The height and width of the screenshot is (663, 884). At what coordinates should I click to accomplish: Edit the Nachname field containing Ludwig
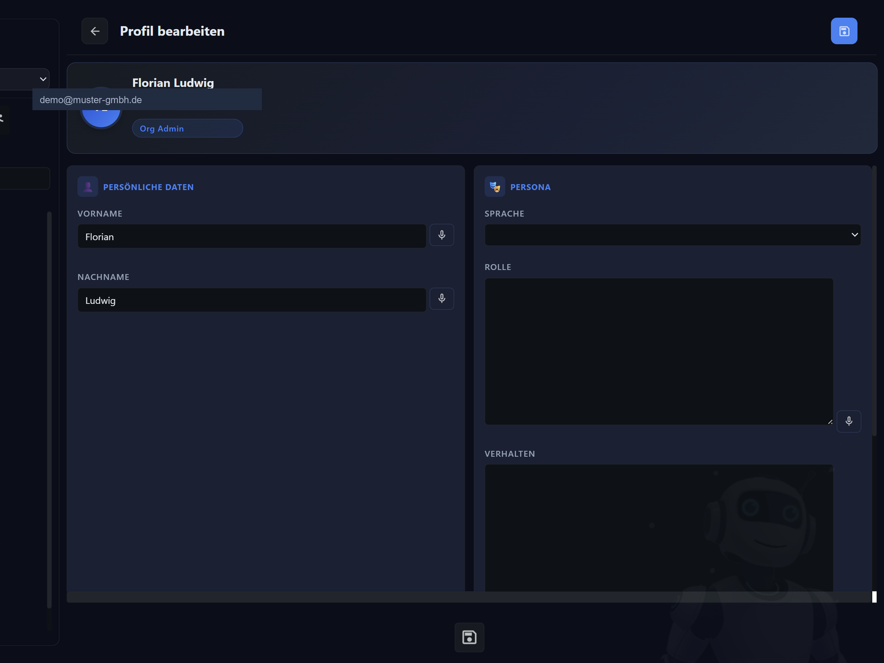(251, 299)
